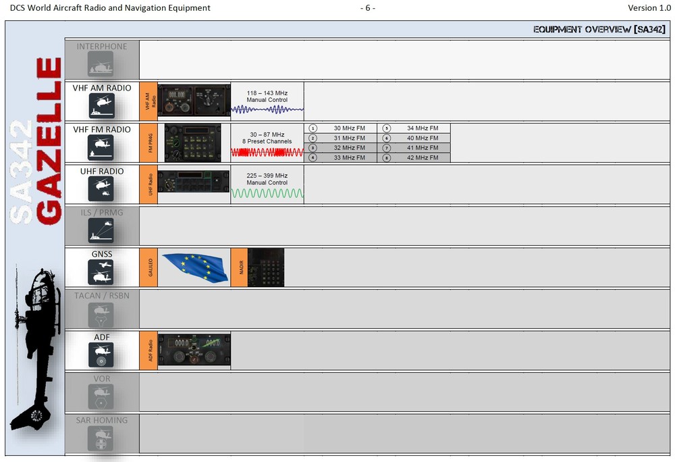675x462 pixels.
Task: Click the VOR hexagon icon
Action: (x=101, y=396)
